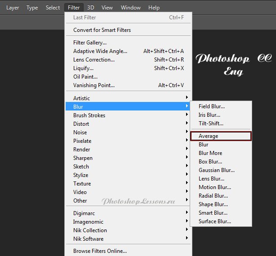Viewport: 276px width, 256px height.
Task: Select the Lens Correction filter
Action: (93, 60)
